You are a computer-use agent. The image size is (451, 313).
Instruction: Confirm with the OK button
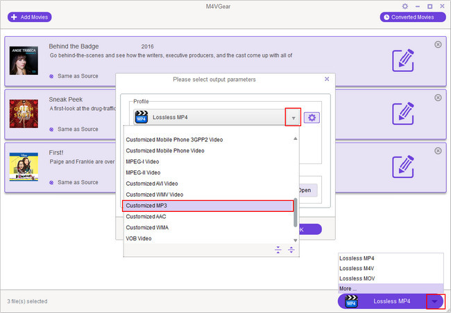[310, 229]
